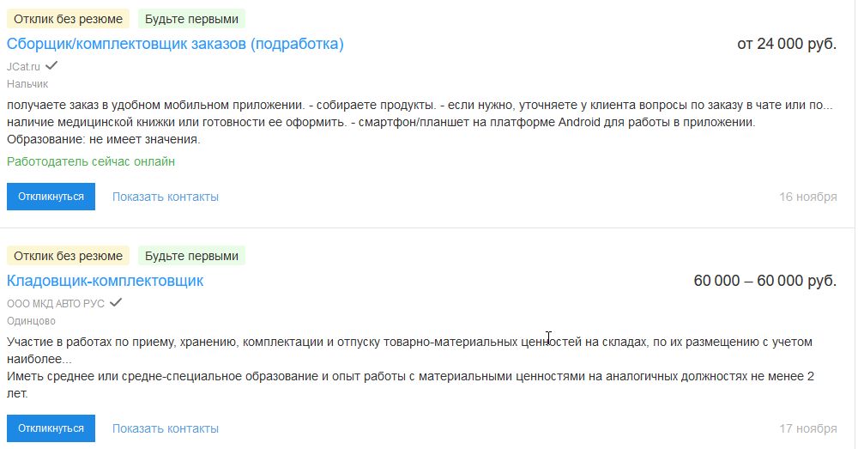Click Отклик без резюме badge on Кладовщик vacancy
Viewport: 864px width, 449px height.
pos(68,256)
